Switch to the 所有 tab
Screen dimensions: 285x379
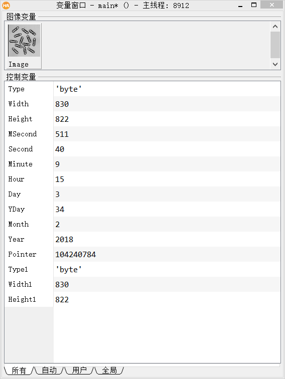click(19, 370)
